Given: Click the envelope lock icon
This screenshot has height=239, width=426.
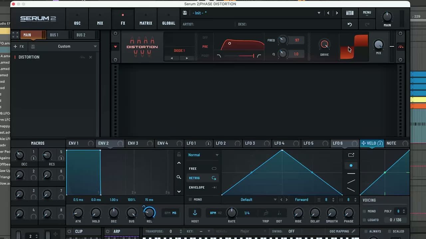Looking at the screenshot, I should (179, 155).
